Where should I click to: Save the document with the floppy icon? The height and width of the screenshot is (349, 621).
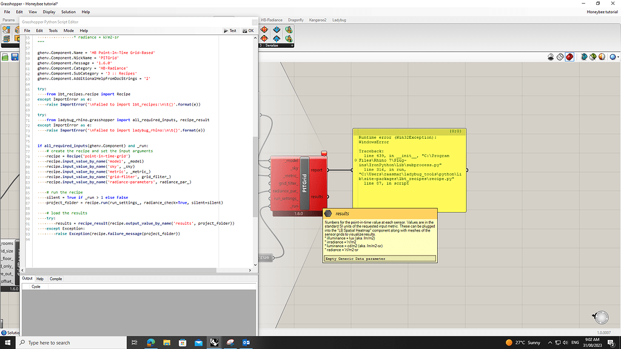click(15, 57)
